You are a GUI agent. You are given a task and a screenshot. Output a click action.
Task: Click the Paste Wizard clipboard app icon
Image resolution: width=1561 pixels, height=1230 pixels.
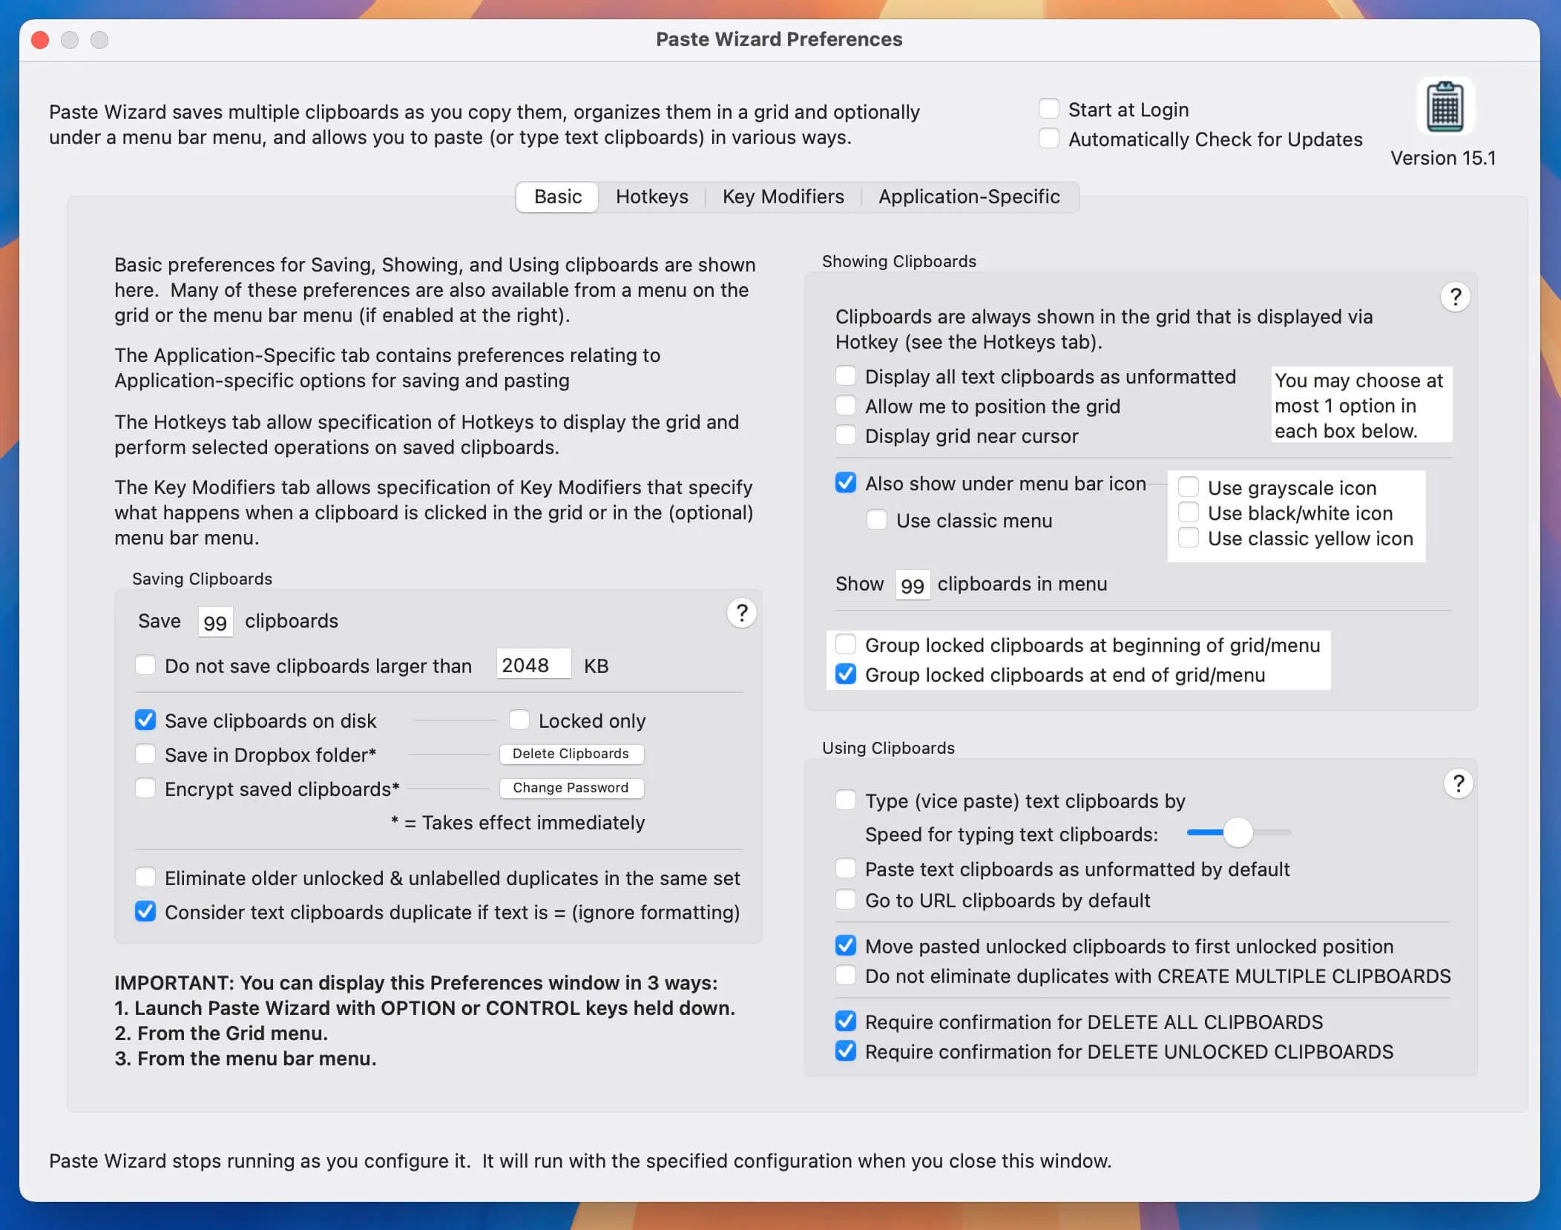[x=1445, y=106]
